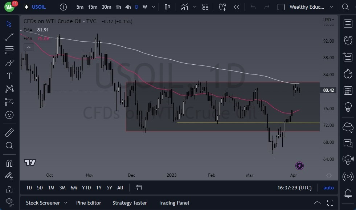Open the XABCD Pattern tool
Screen dimensions: 356x210
tap(9, 89)
